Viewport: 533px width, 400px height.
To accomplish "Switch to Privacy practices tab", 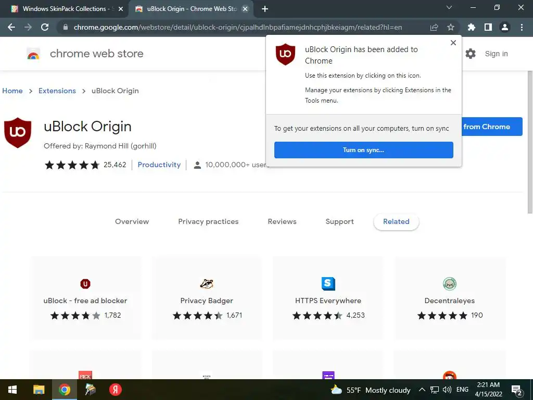I will (x=208, y=221).
